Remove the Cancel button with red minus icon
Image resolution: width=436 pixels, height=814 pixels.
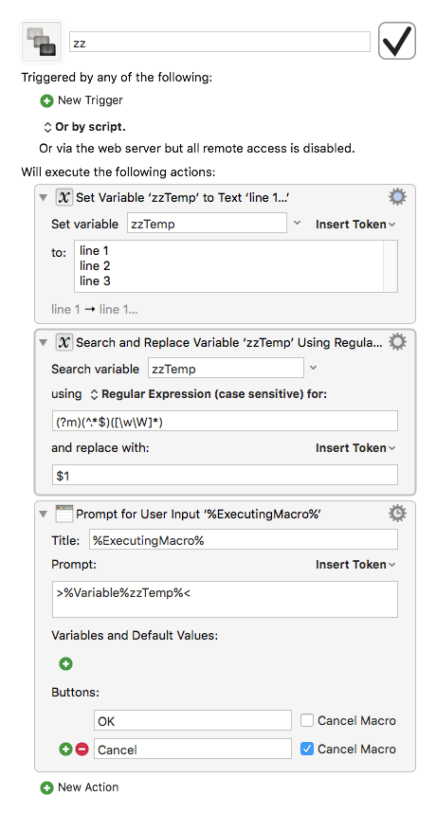[82, 750]
